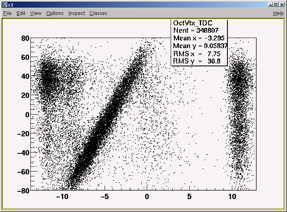Click the Nent = 348807 stats entry

point(196,30)
